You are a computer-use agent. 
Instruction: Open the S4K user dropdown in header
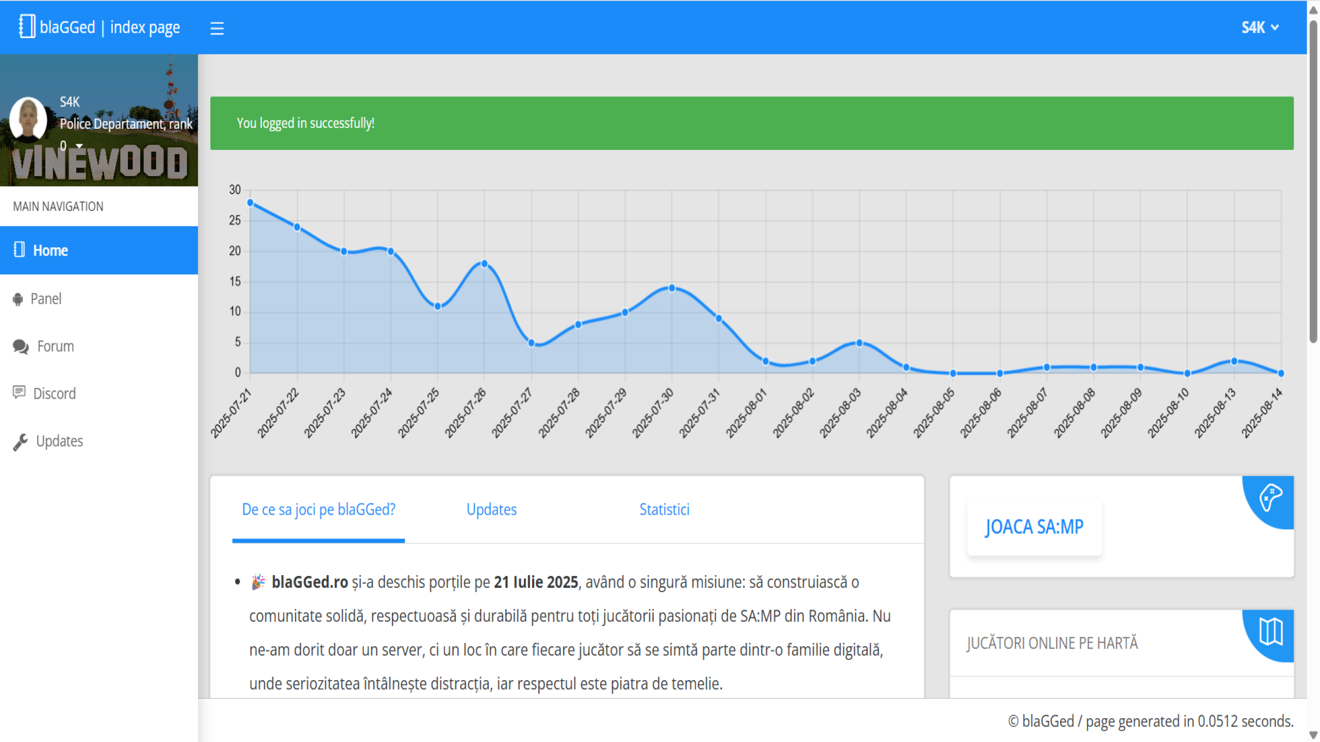pos(1260,27)
